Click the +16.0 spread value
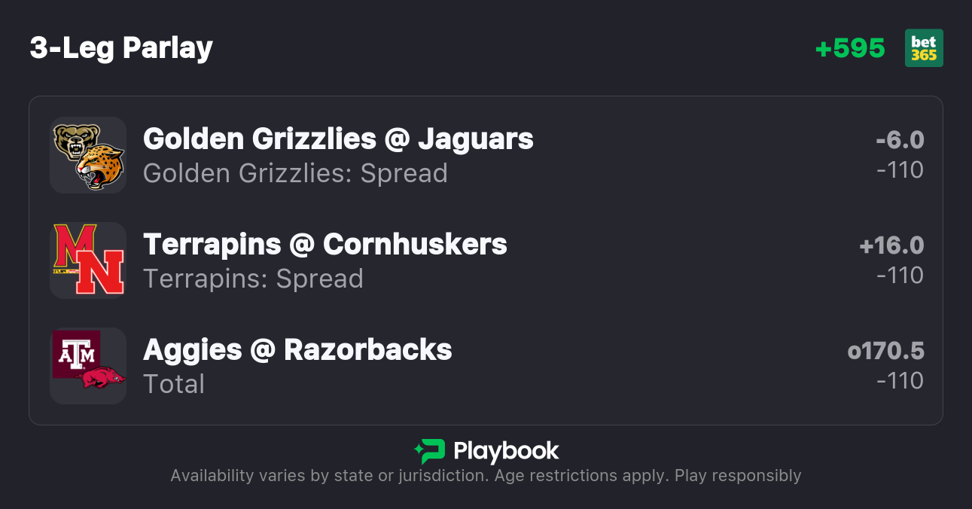The image size is (972, 509). coord(891,245)
